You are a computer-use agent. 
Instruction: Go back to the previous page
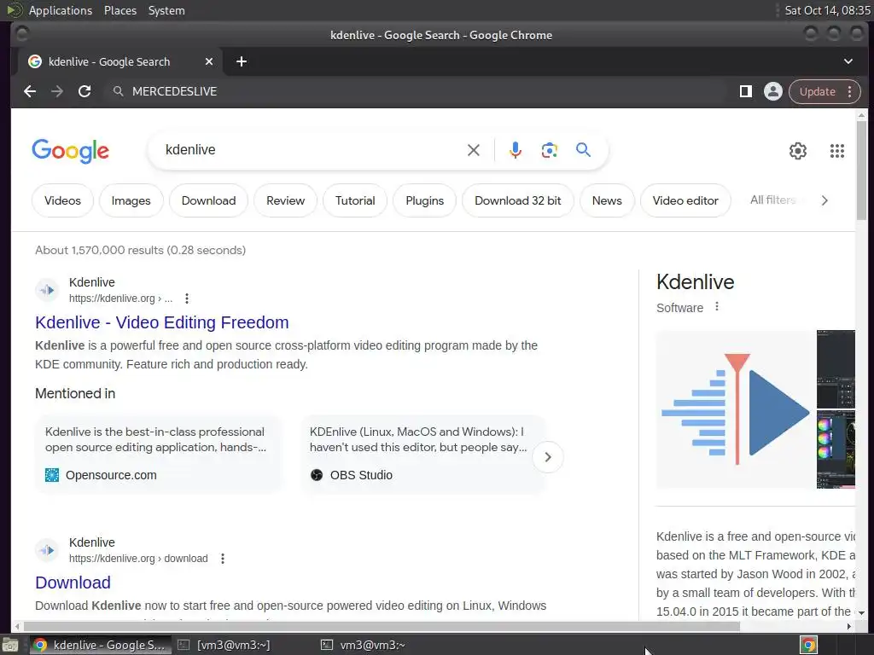pyautogui.click(x=30, y=91)
